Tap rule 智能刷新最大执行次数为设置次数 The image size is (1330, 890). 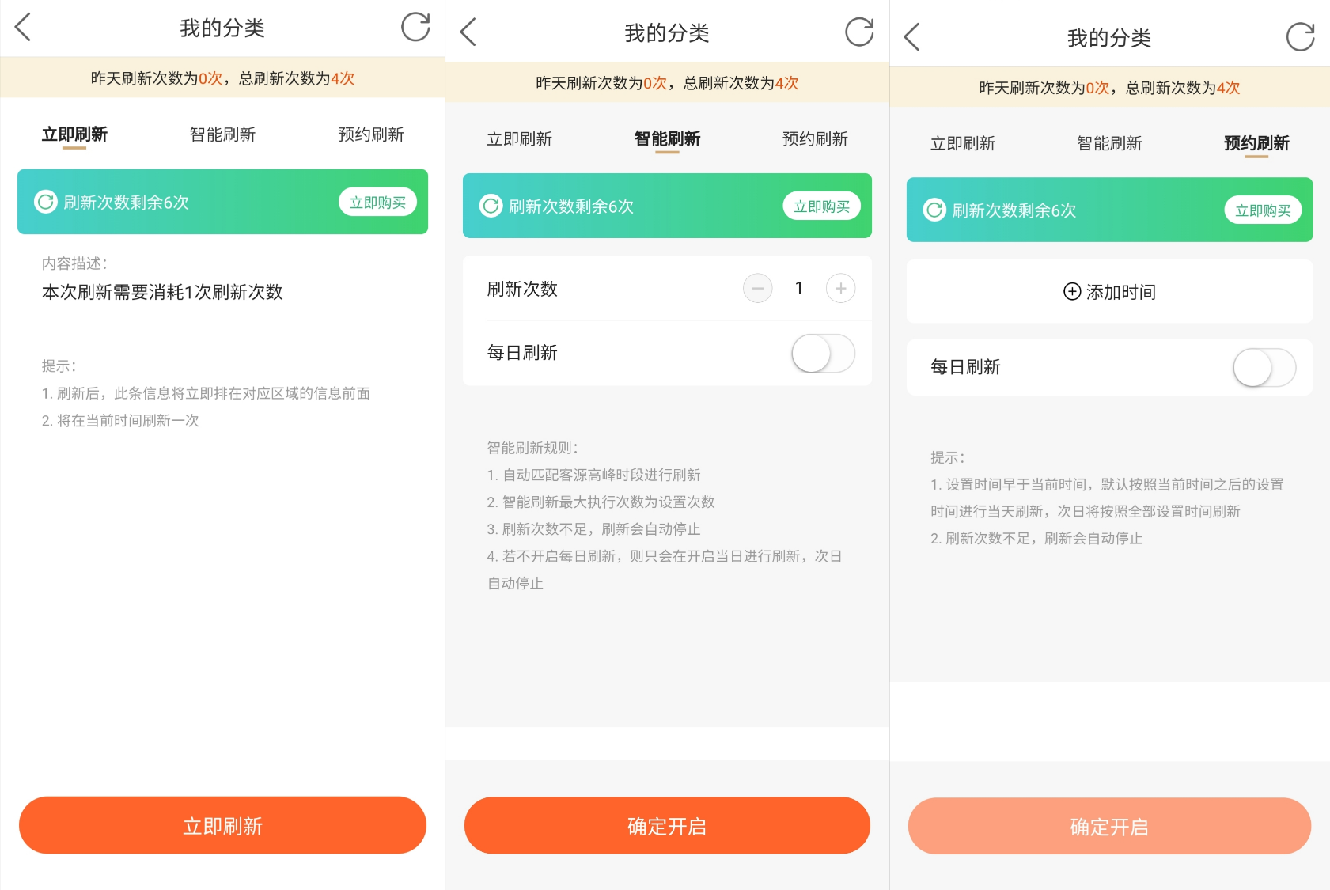[x=608, y=502]
